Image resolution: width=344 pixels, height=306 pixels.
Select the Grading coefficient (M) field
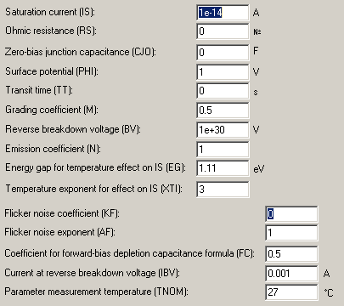pyautogui.click(x=223, y=110)
